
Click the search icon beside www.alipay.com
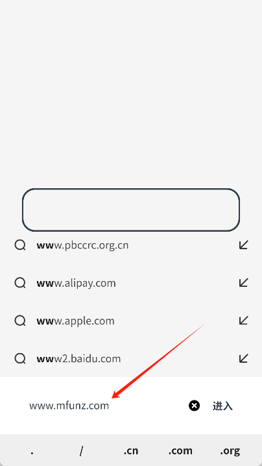pos(20,283)
